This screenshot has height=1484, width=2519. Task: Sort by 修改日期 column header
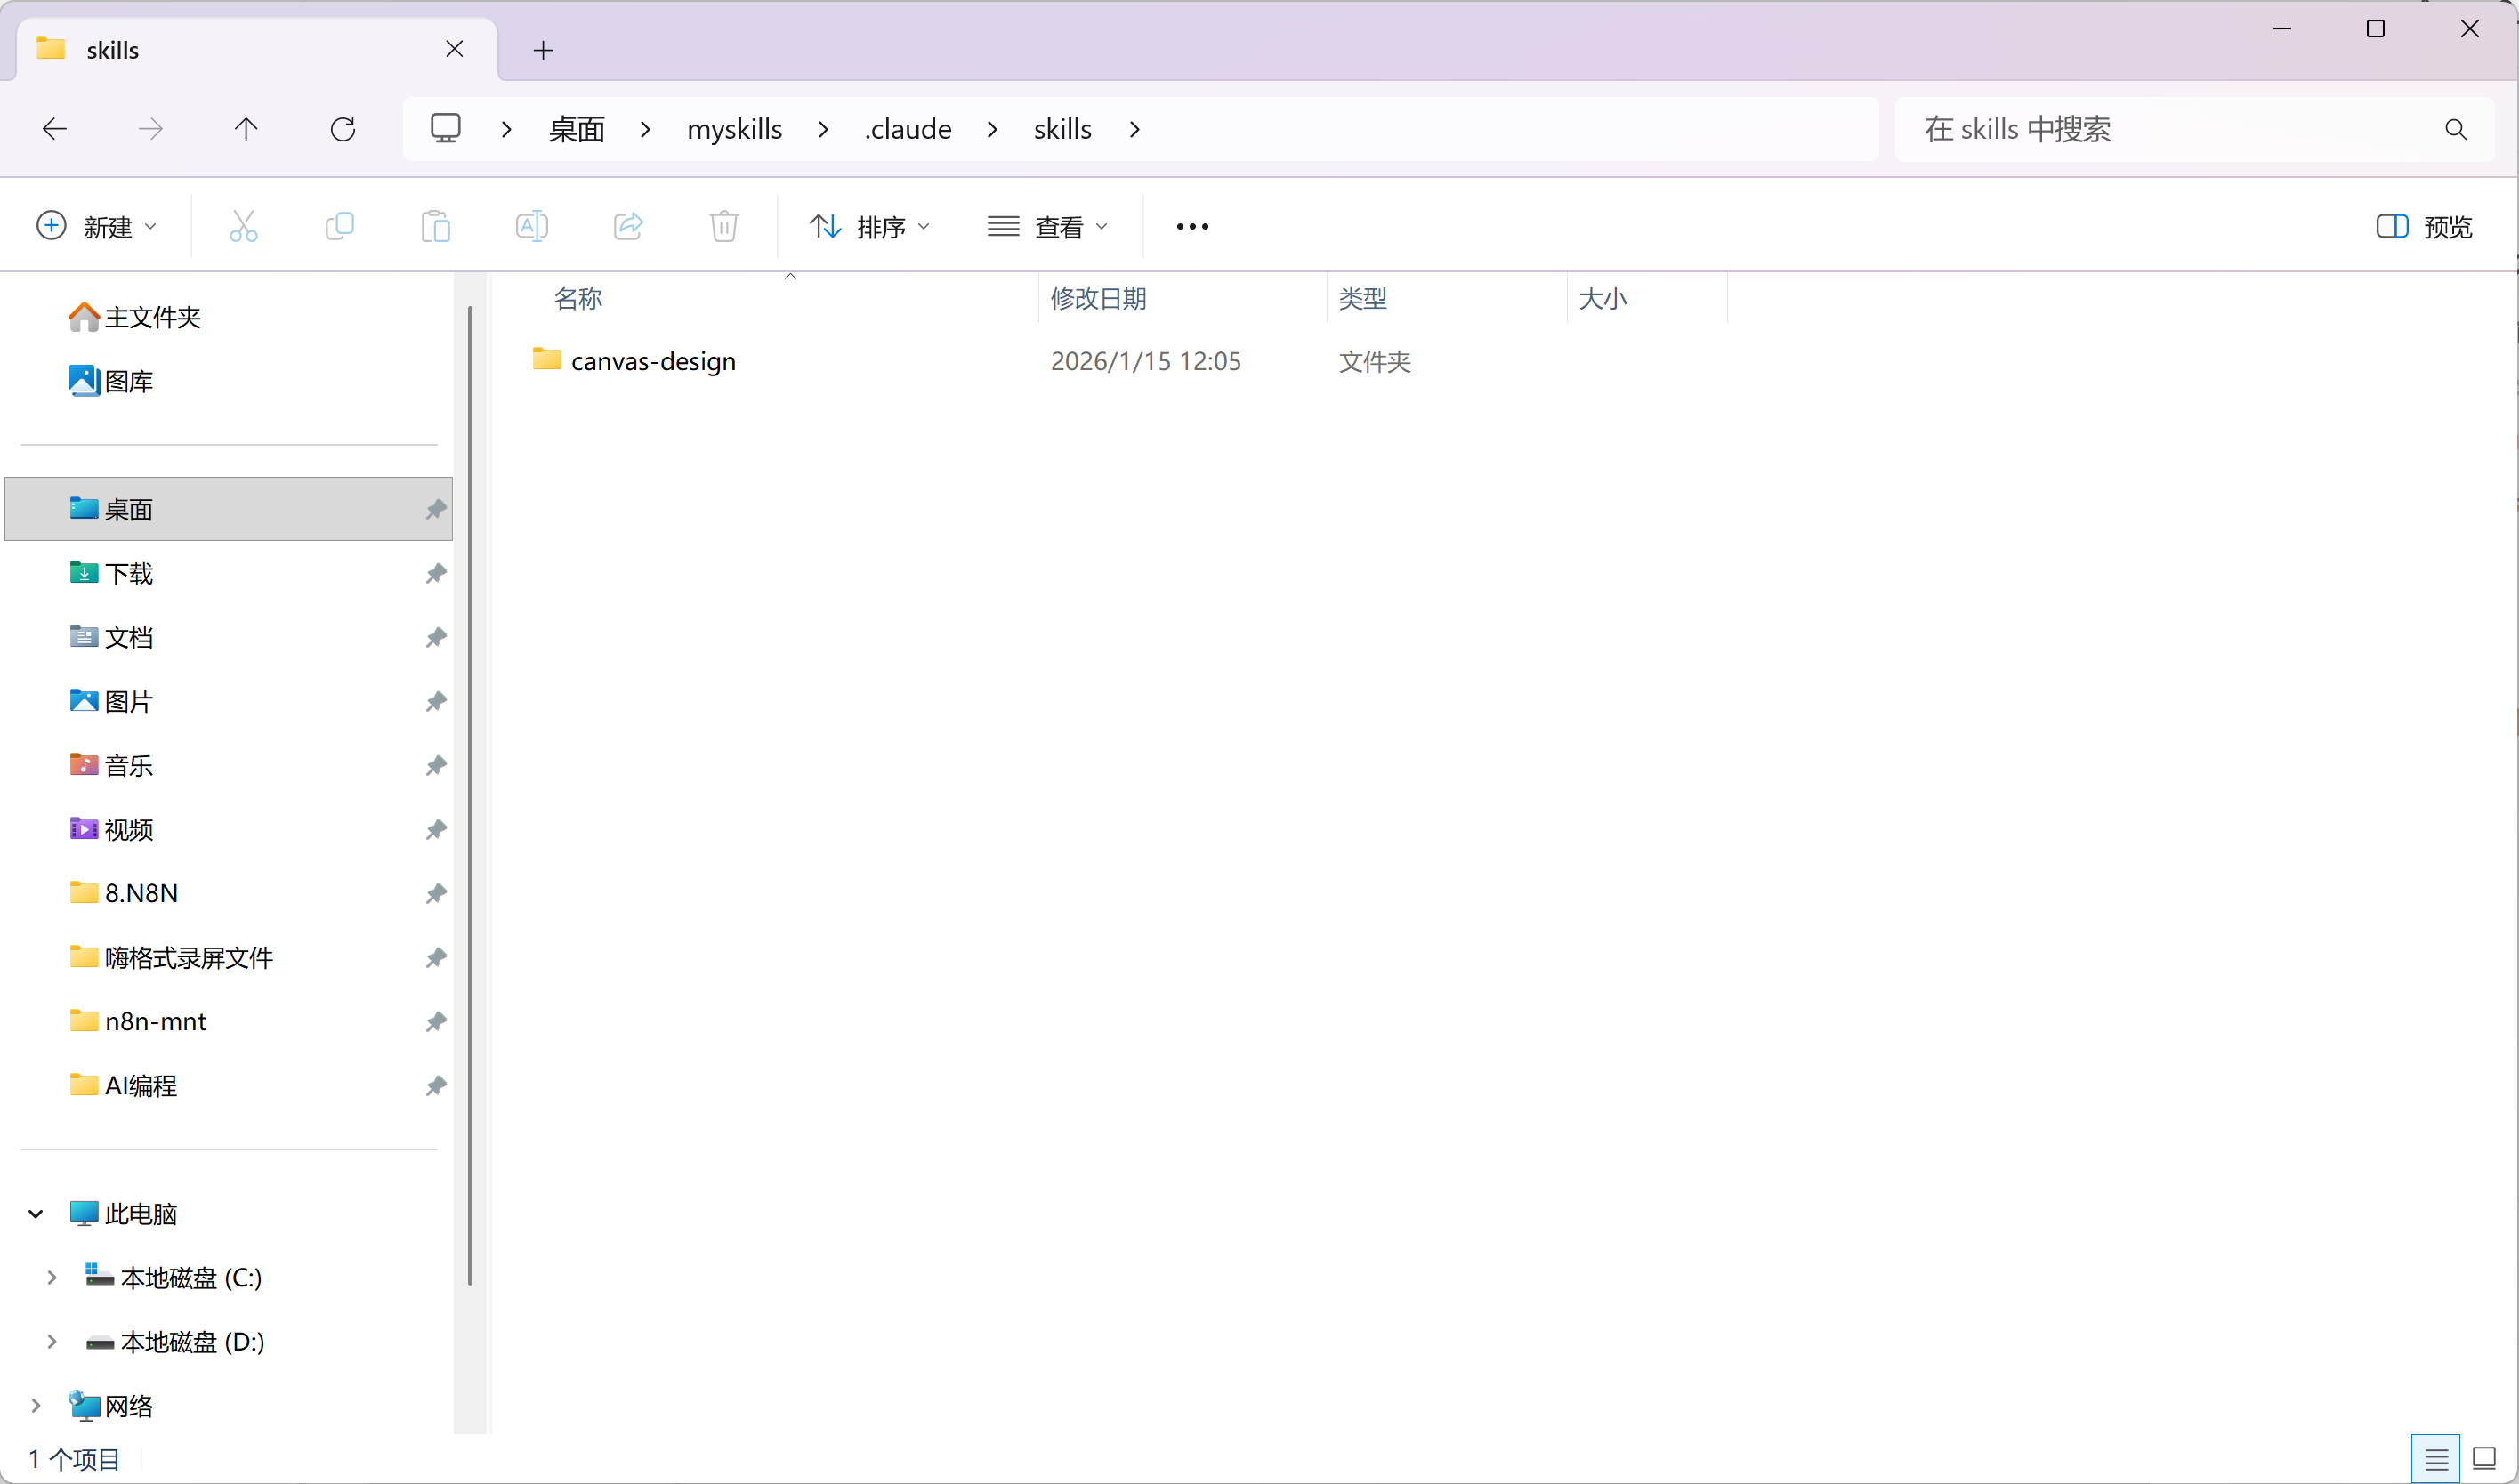click(x=1098, y=299)
